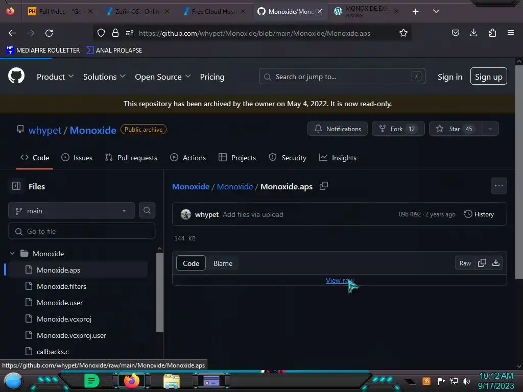This screenshot has height=392, width=523.
Task: Open the Raw file button
Action: 465,263
